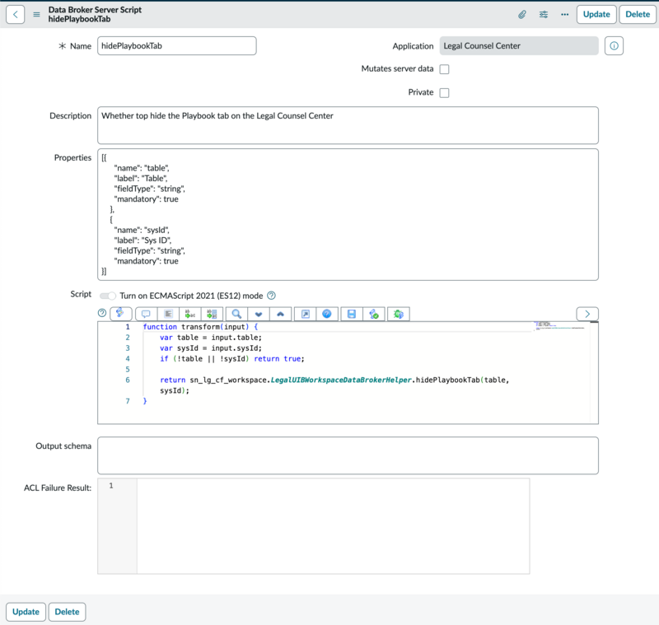Go back using the header back arrow
659x625 pixels.
pos(15,14)
